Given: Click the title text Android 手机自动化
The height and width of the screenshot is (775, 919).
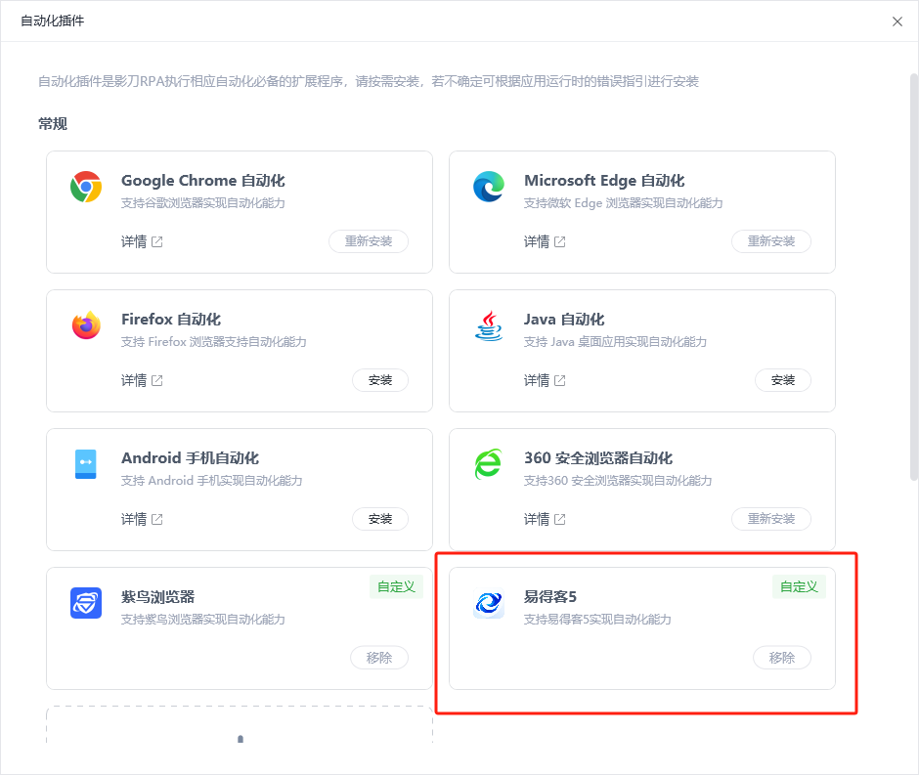Looking at the screenshot, I should (x=190, y=458).
